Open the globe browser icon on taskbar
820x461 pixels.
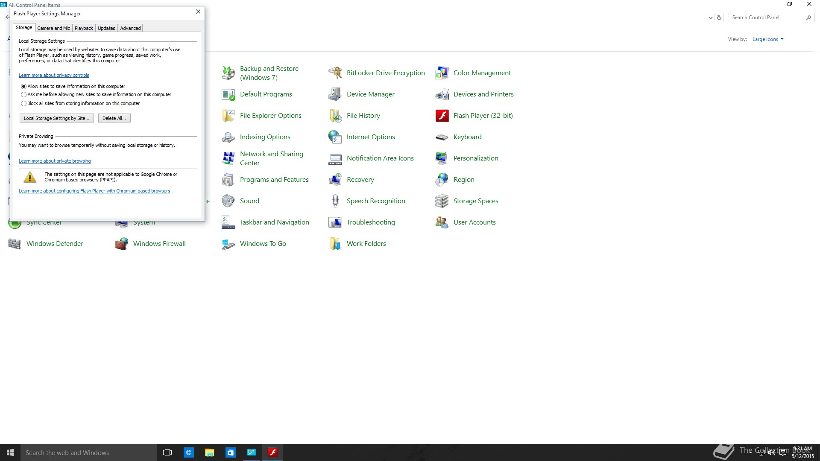tap(188, 452)
